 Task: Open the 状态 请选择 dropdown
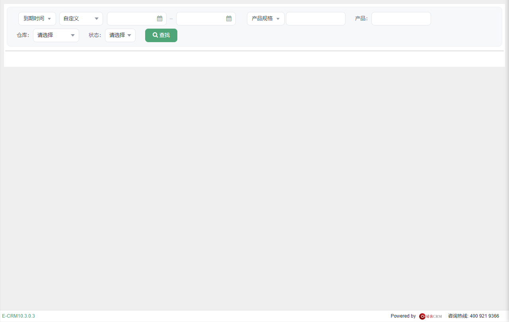point(120,35)
